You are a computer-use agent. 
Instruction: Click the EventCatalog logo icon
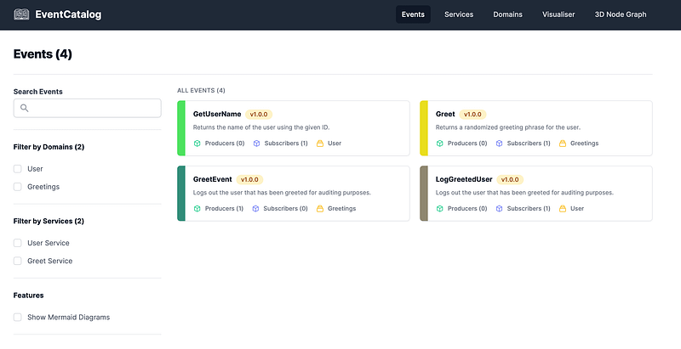click(22, 14)
